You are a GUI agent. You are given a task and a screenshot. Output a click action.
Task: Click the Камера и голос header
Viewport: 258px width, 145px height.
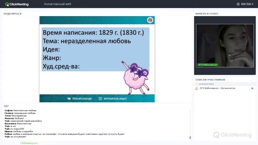click(x=207, y=14)
